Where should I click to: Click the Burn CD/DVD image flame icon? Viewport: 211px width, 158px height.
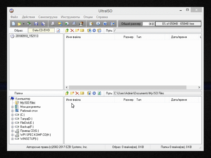81,24
